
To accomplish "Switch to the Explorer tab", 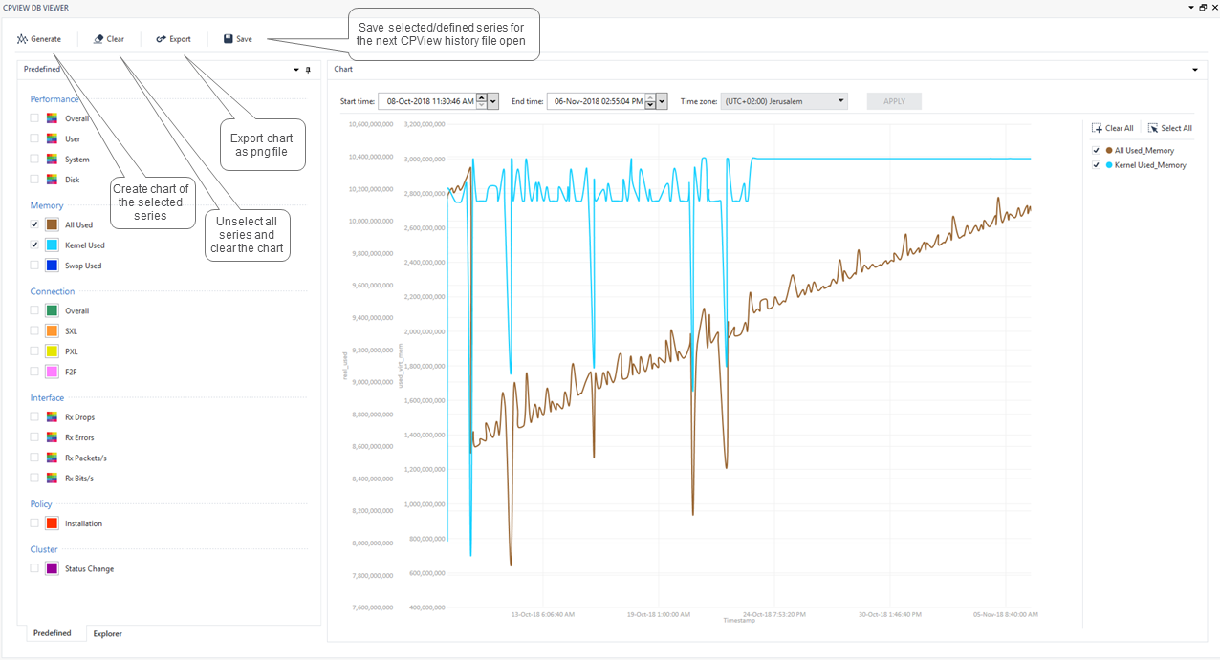I will (107, 633).
